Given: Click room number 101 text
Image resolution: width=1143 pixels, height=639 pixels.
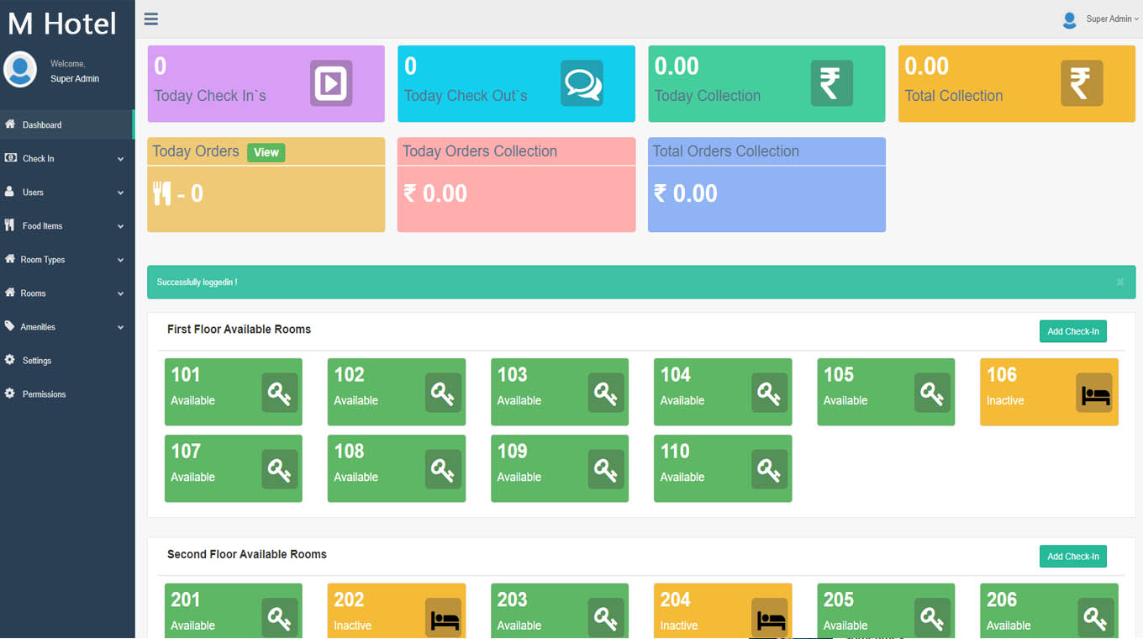Looking at the screenshot, I should [x=186, y=375].
